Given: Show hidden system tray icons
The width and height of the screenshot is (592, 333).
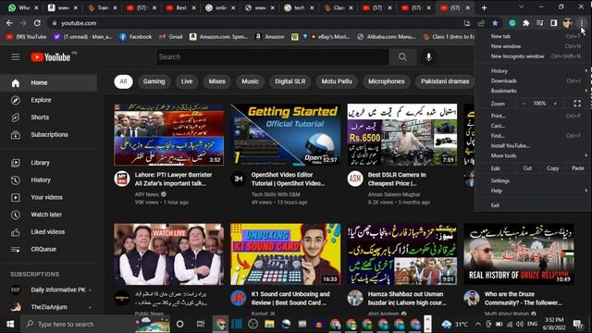Looking at the screenshot, I should pyautogui.click(x=478, y=324).
